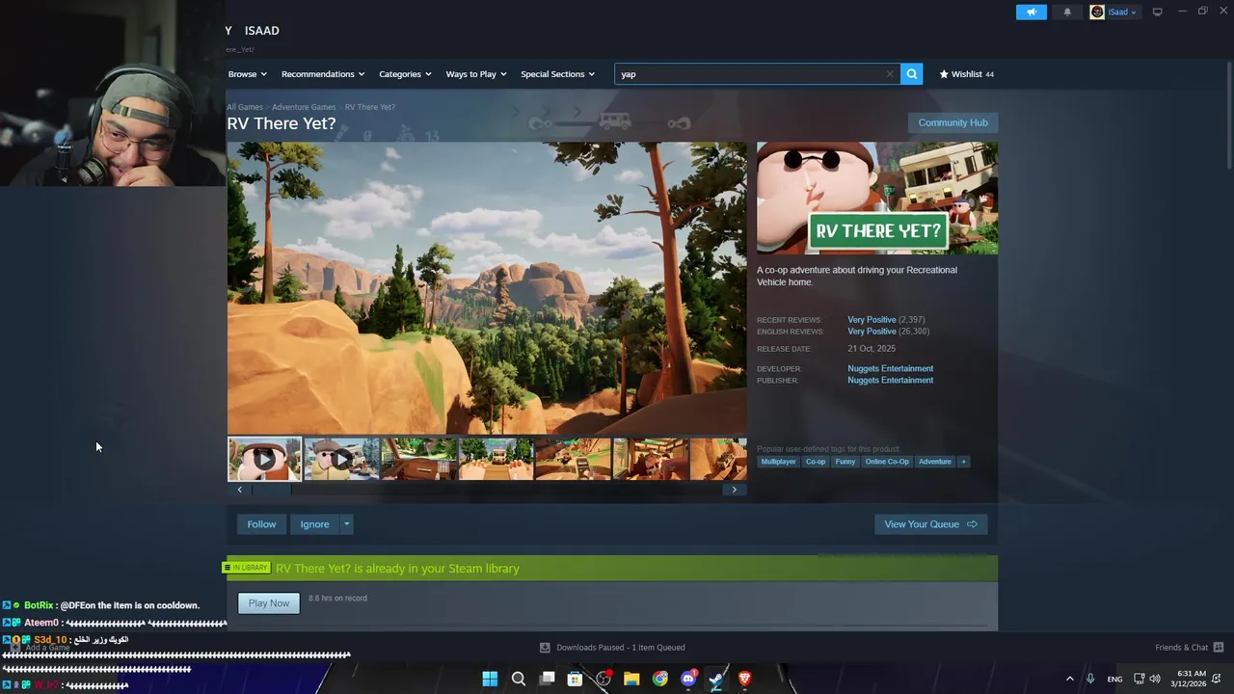The height and width of the screenshot is (694, 1234).
Task: Click Add a Game at bottom left
Action: pos(40,648)
